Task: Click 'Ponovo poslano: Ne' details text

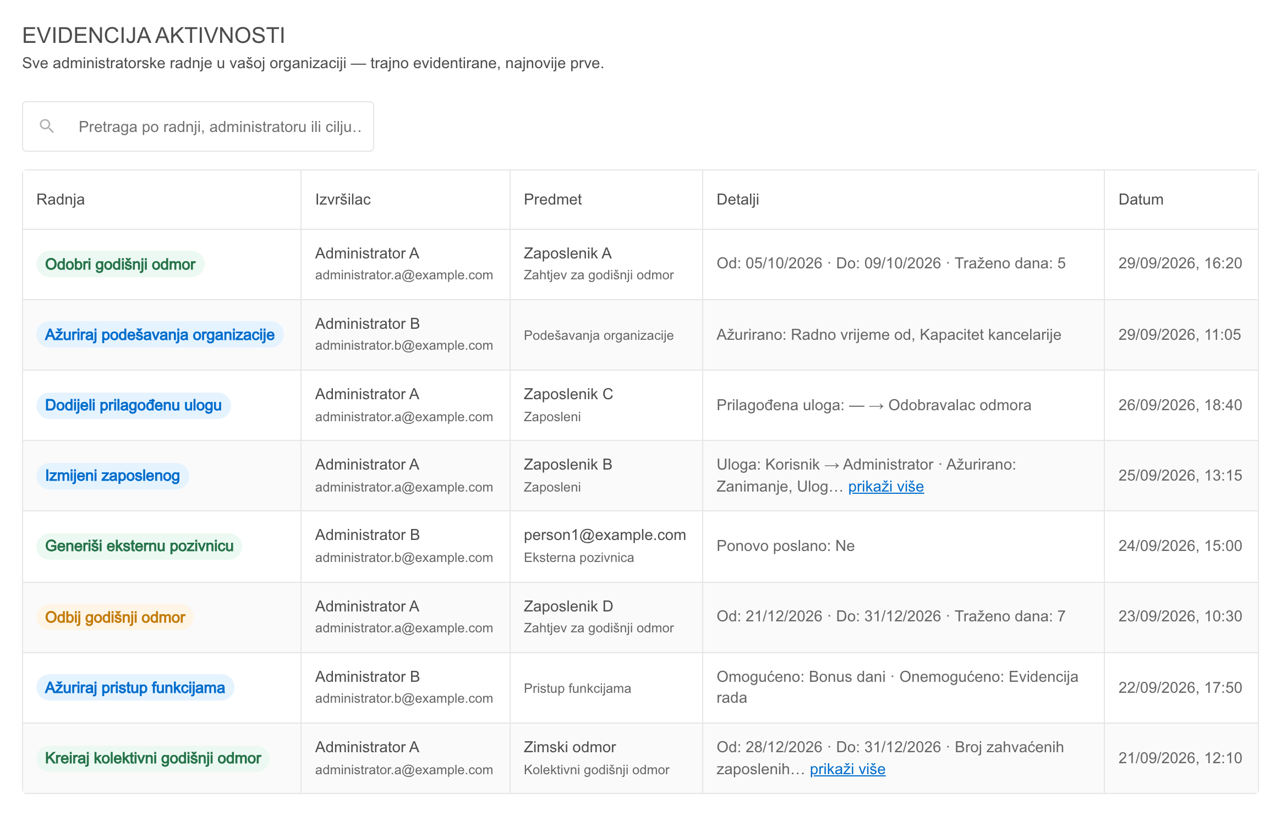Action: [785, 546]
